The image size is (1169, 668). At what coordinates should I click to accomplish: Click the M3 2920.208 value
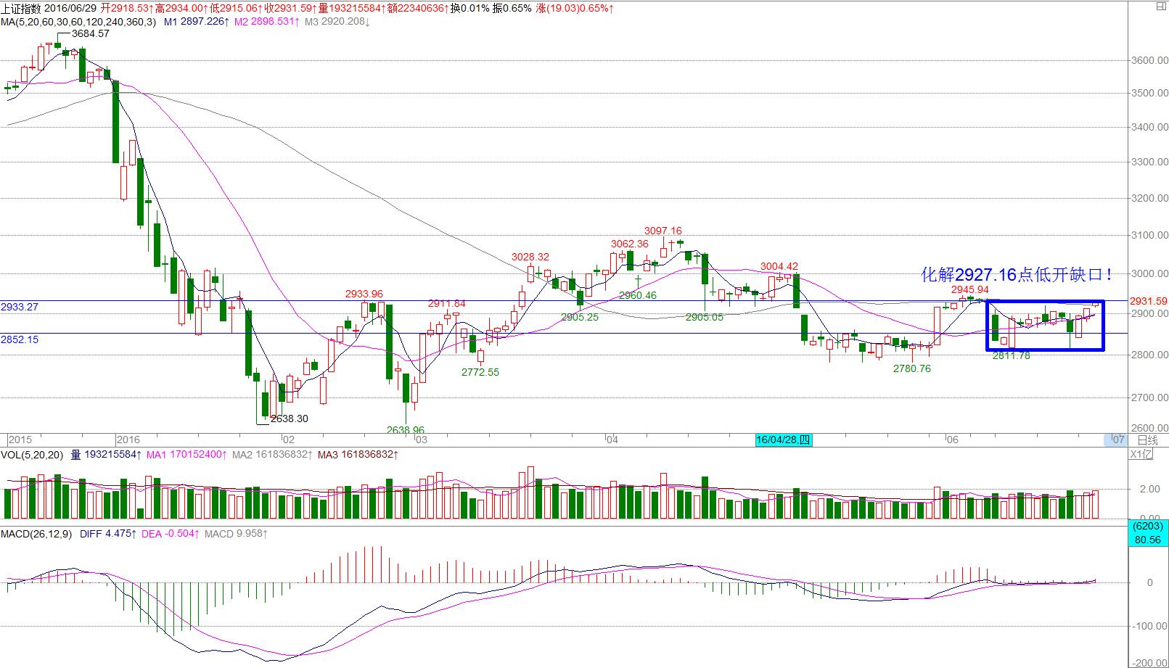click(337, 22)
